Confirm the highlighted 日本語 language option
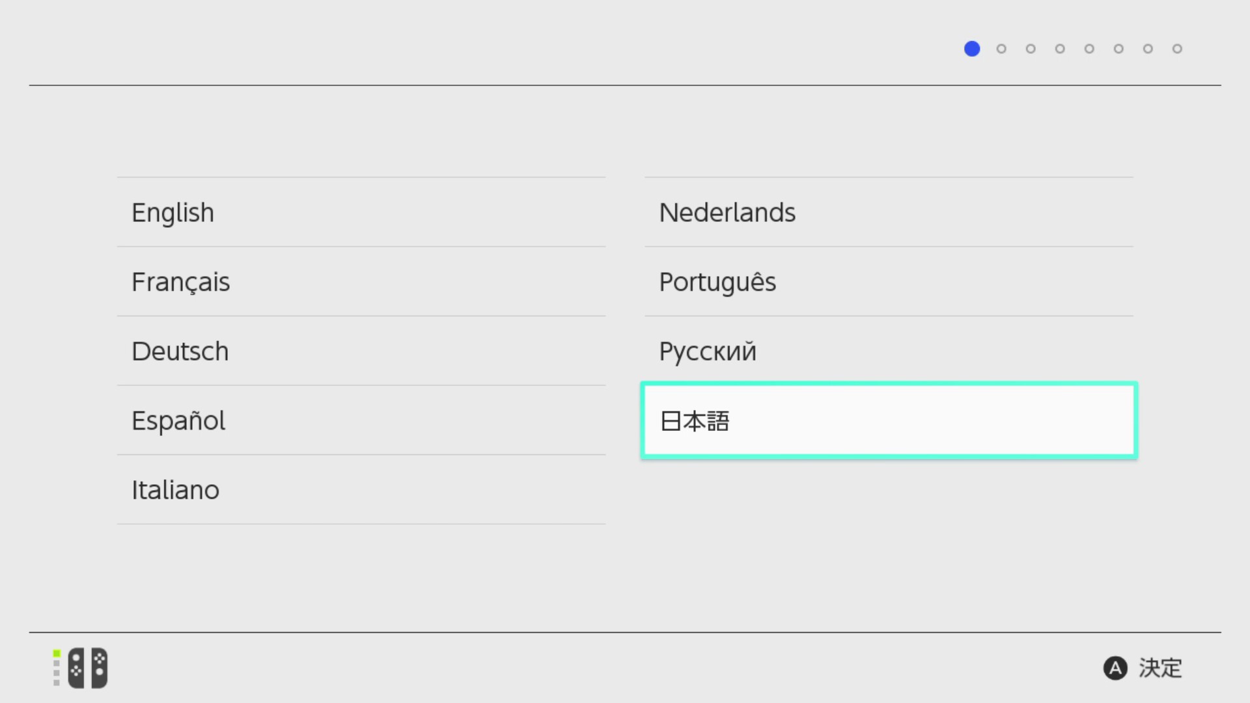 (889, 420)
